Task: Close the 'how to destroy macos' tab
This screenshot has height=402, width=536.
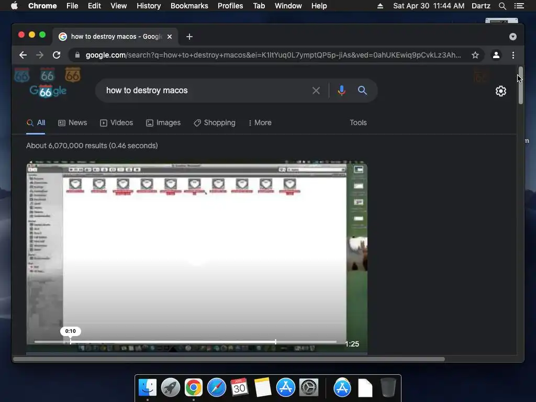Action: click(170, 37)
